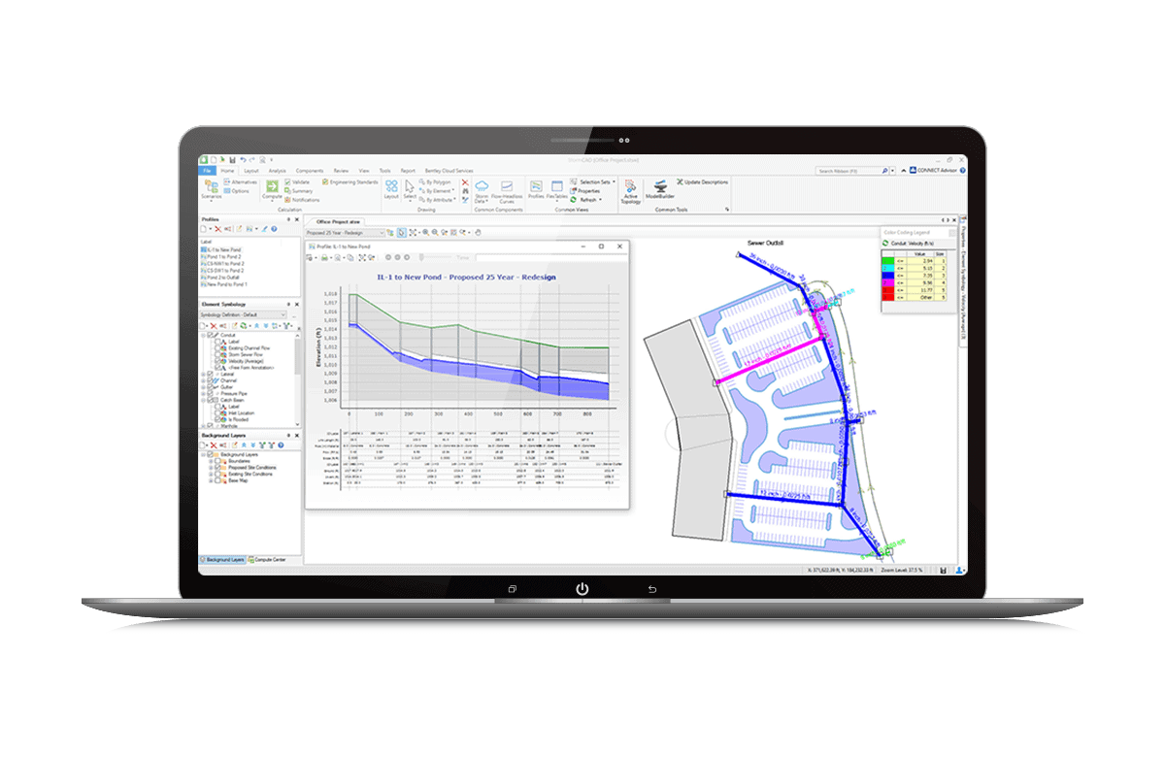Toggle the Conduit symbology checkbox
The image size is (1165, 757).
click(x=210, y=335)
